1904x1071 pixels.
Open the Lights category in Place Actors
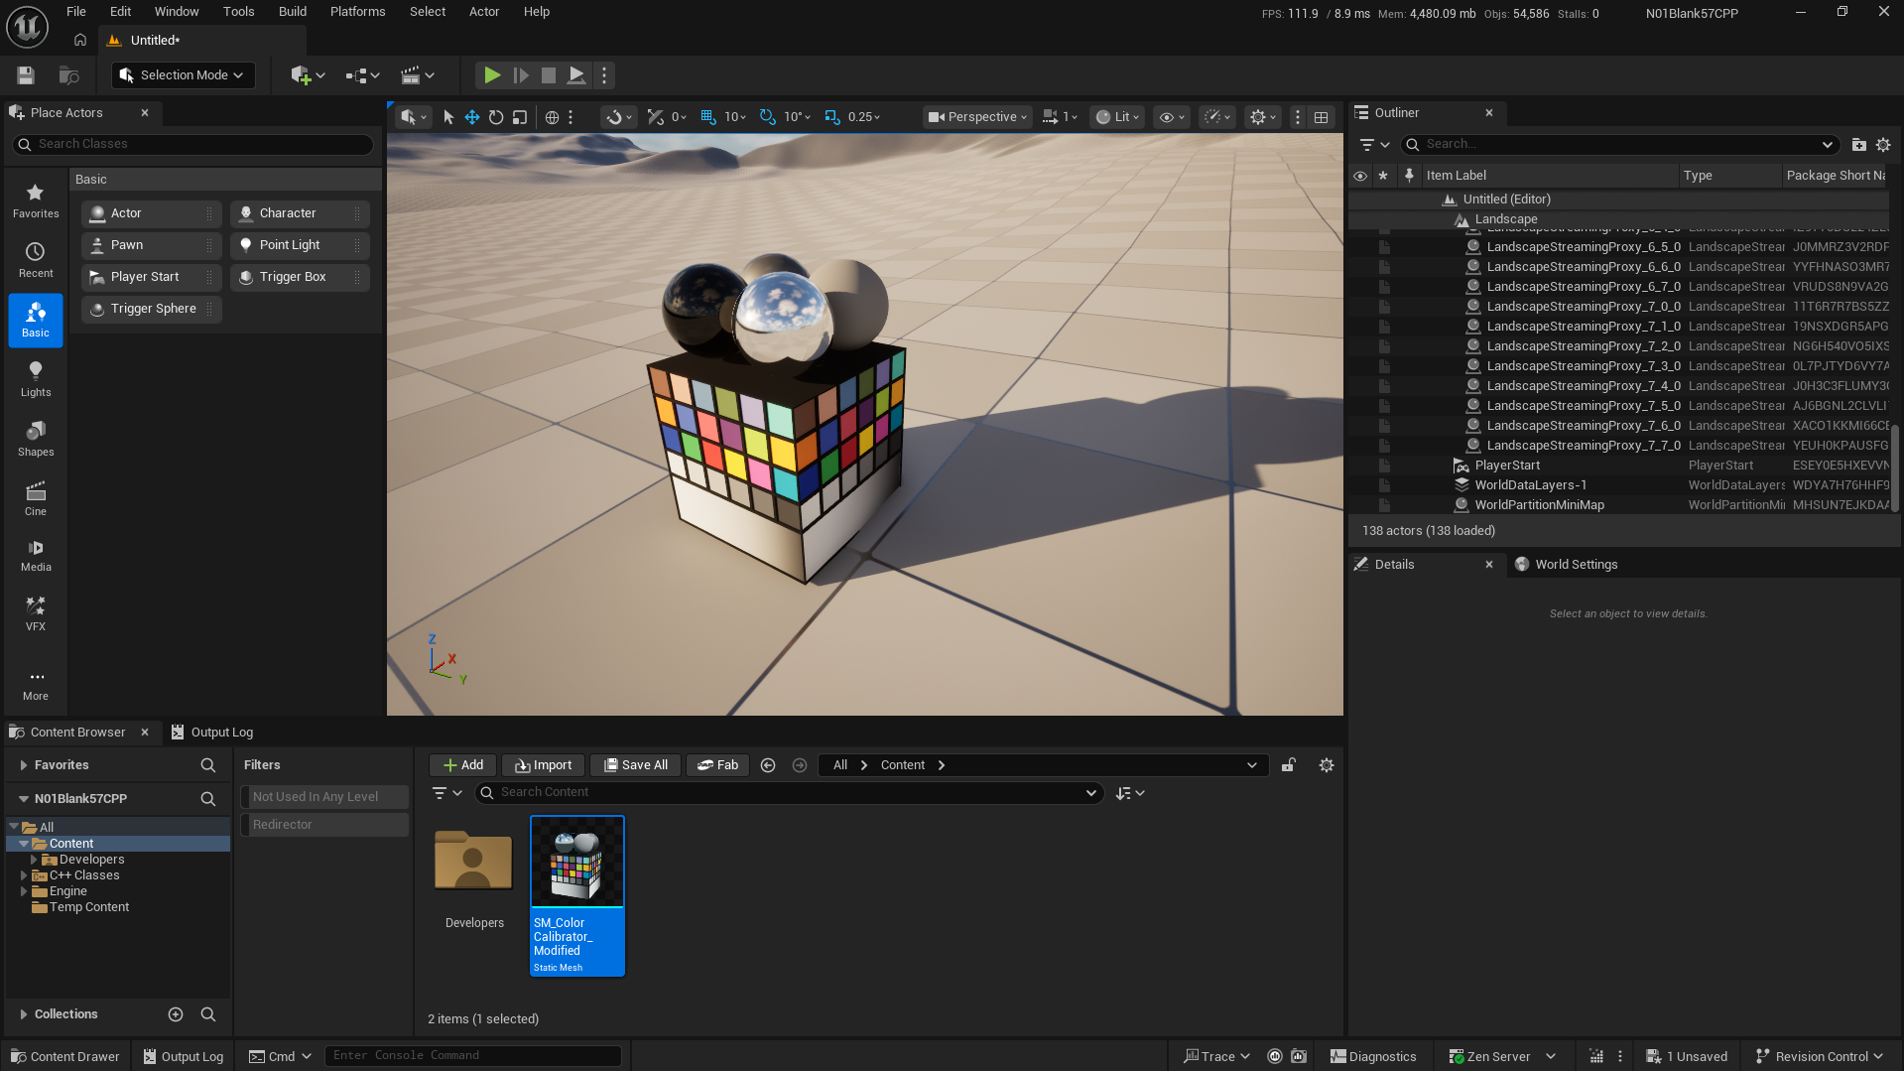(x=36, y=380)
